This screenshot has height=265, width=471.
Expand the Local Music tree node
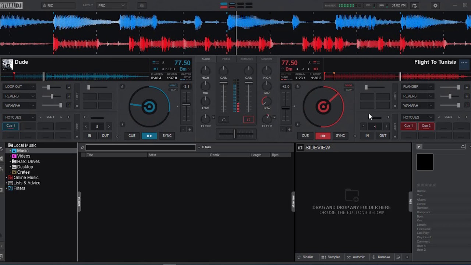coord(7,145)
